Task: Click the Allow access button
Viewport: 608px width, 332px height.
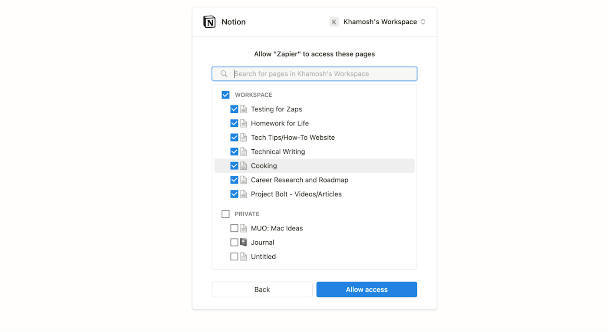Action: coord(367,289)
